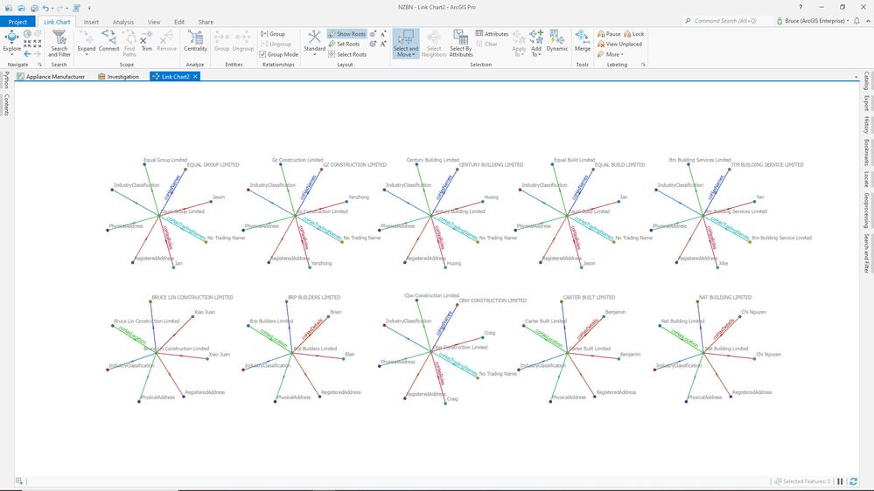Pause drawing in status bar
Image resolution: width=874 pixels, height=491 pixels.
[840, 481]
